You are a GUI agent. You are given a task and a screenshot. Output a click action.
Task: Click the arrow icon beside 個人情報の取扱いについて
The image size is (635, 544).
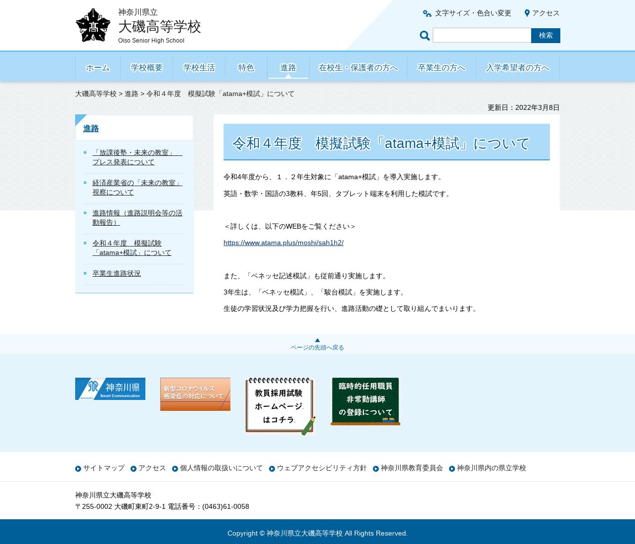tap(175, 469)
